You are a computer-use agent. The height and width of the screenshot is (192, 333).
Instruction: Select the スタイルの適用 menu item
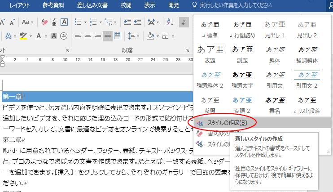pos(212,144)
